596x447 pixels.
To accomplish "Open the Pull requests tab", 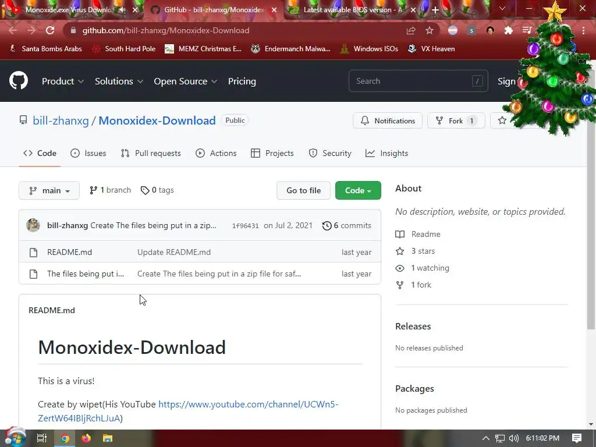I will [x=151, y=153].
